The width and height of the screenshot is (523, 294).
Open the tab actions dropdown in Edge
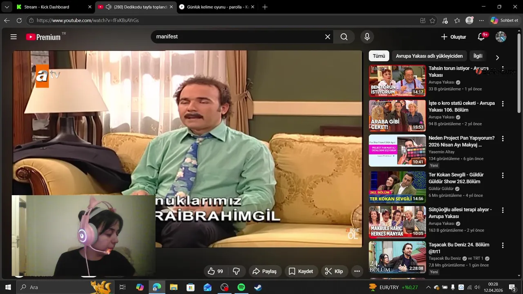(x=7, y=7)
